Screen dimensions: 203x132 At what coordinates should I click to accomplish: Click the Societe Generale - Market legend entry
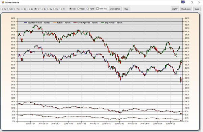pos(37,23)
